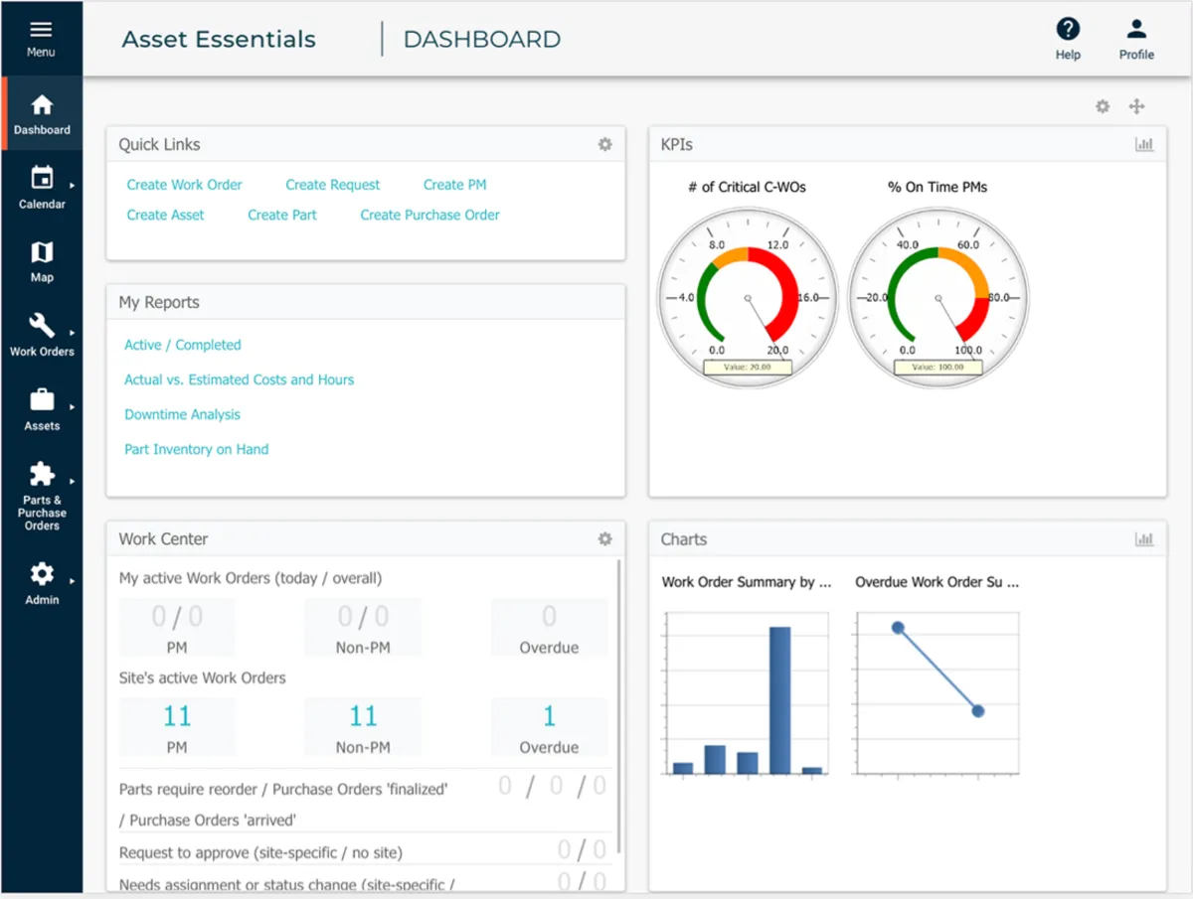
Task: Click the Work Center panel scrollbar
Action: pos(619,705)
